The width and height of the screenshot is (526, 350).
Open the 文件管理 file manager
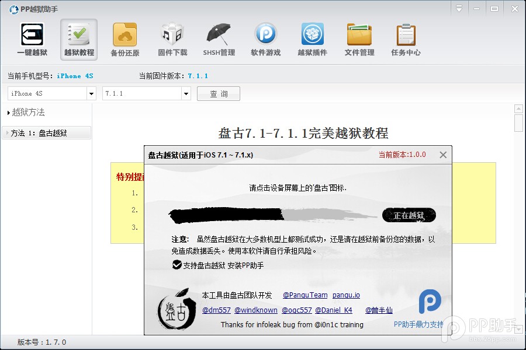coord(359,39)
